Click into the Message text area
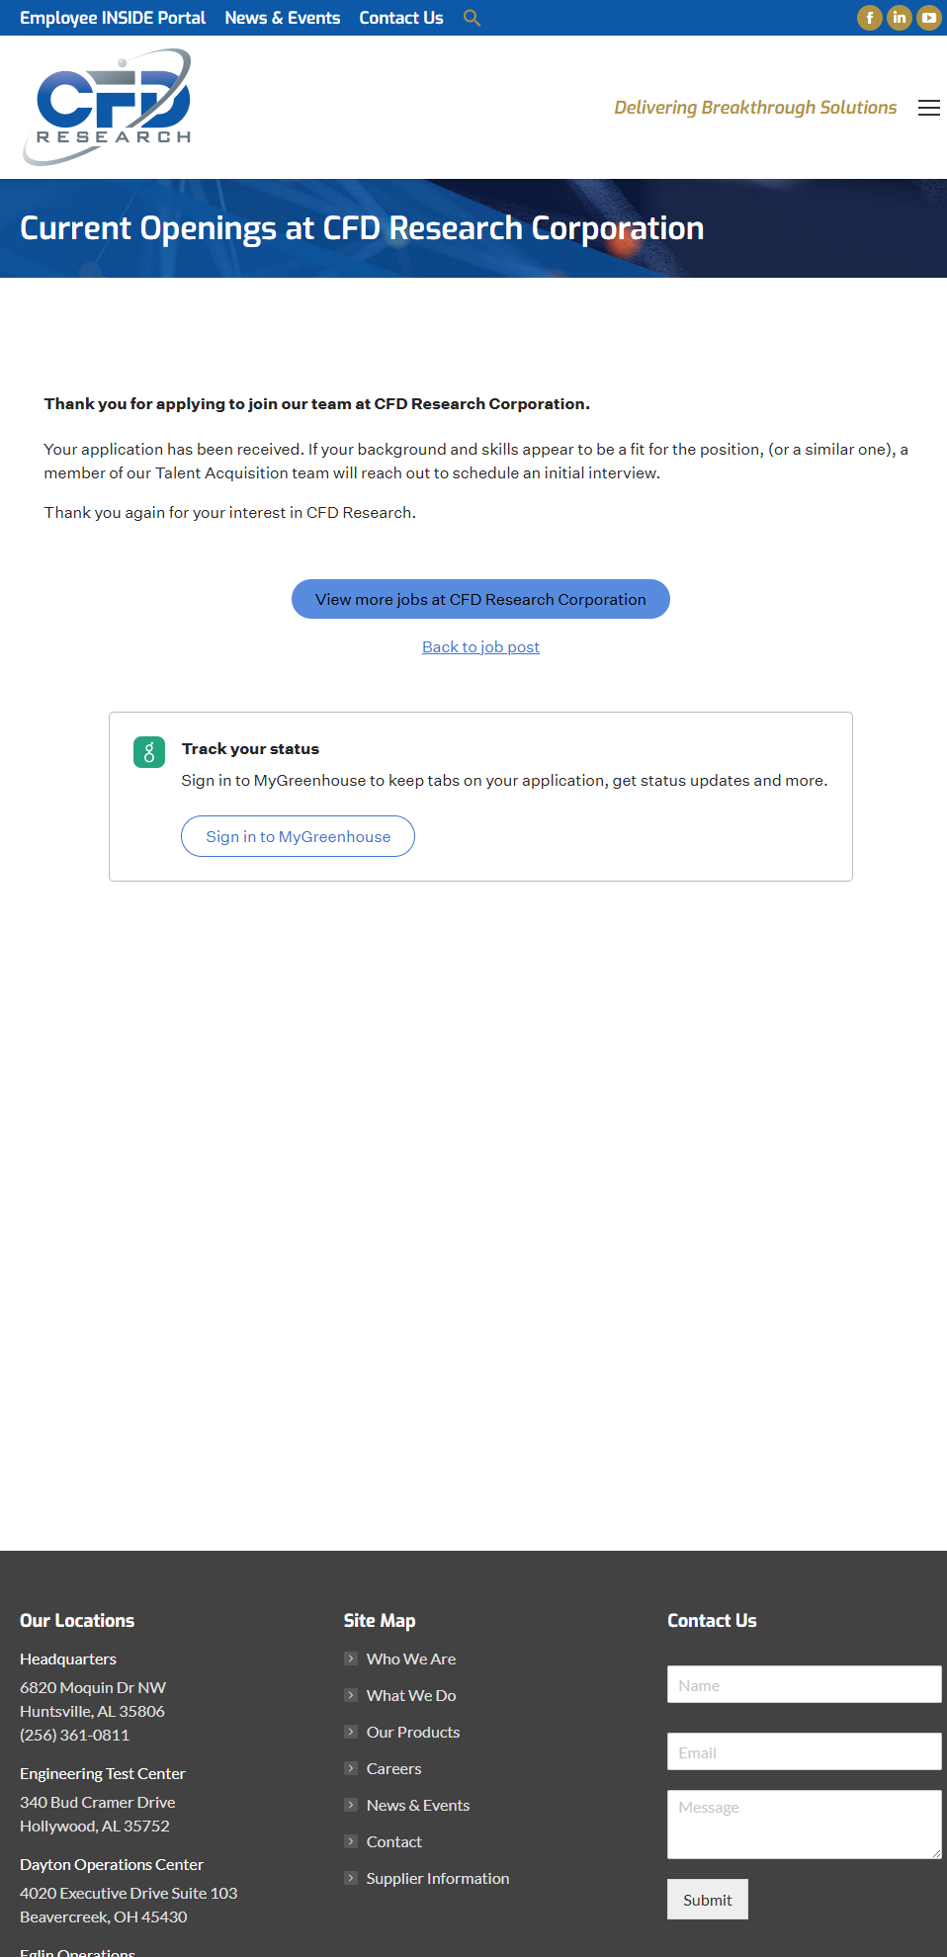 click(805, 1825)
